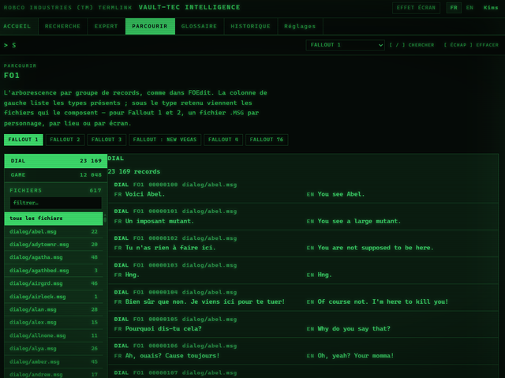This screenshot has height=378, width=505.
Task: Open record 'Pourquoi dis-tu cela?'
Action: pos(303,324)
